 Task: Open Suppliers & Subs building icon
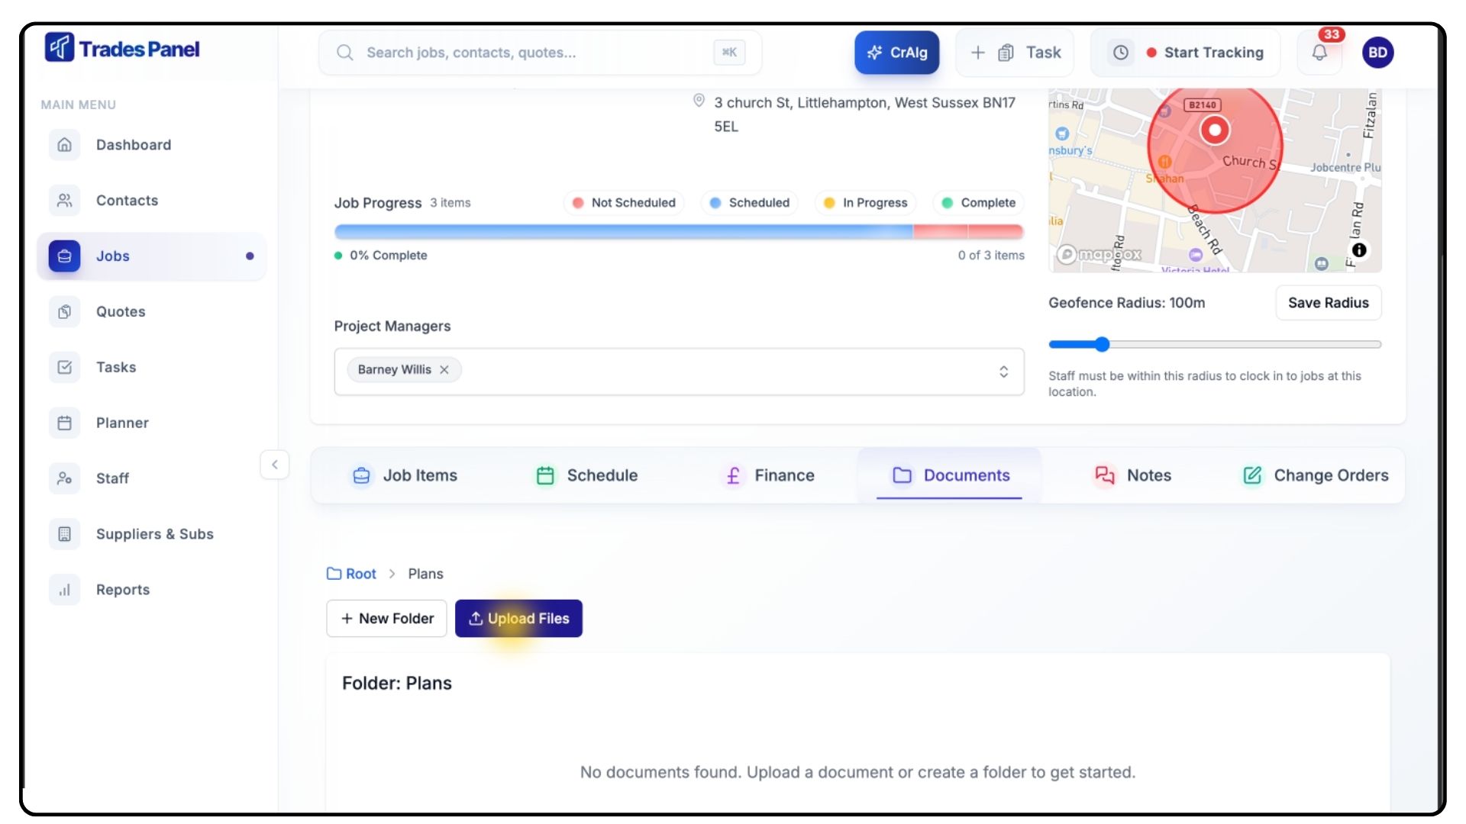[x=65, y=534]
